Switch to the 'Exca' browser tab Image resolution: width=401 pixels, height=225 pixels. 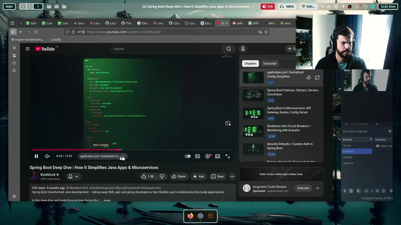click(x=206, y=23)
